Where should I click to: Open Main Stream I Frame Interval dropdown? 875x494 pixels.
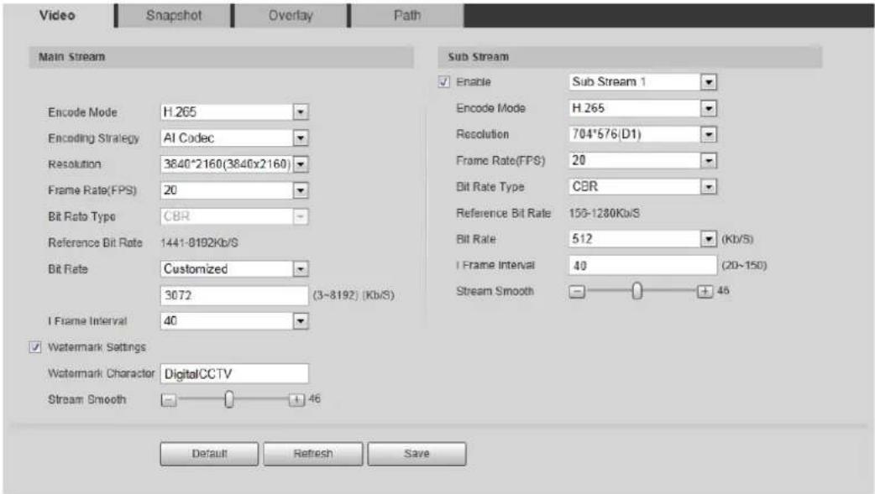pyautogui.click(x=234, y=320)
